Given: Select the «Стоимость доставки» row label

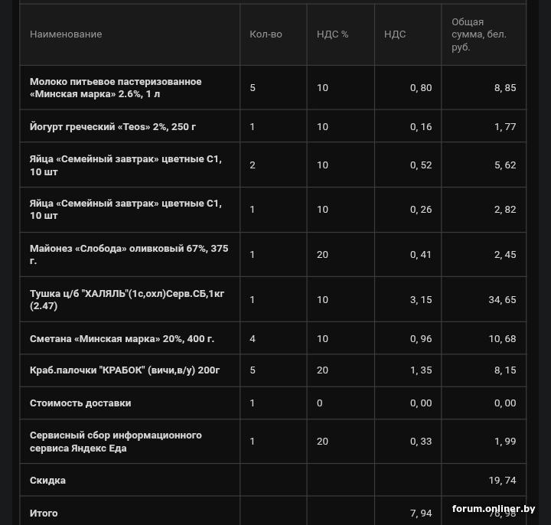Looking at the screenshot, I should (x=80, y=403).
